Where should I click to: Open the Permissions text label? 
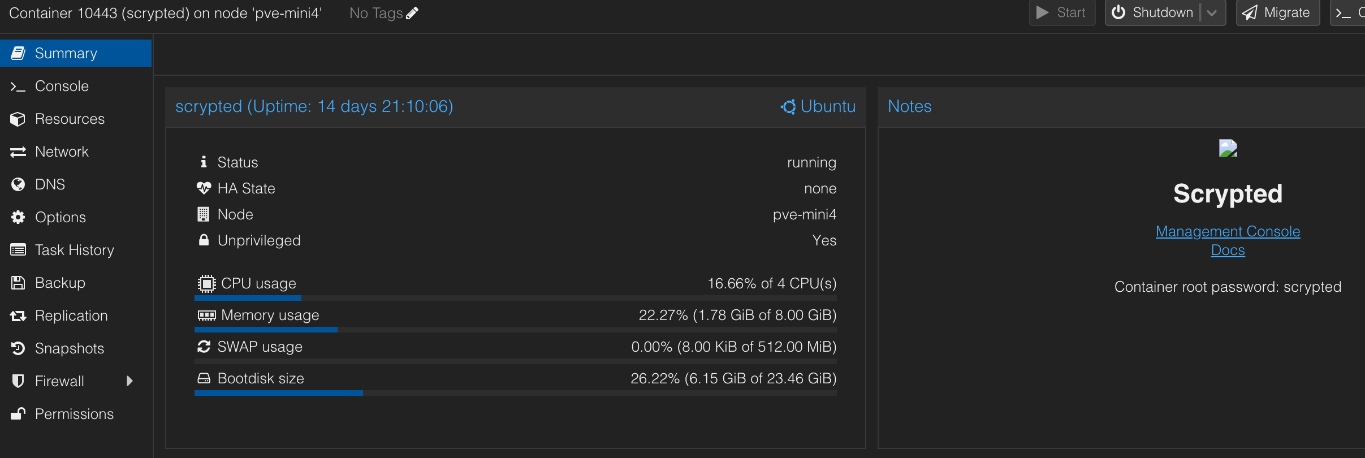(74, 414)
